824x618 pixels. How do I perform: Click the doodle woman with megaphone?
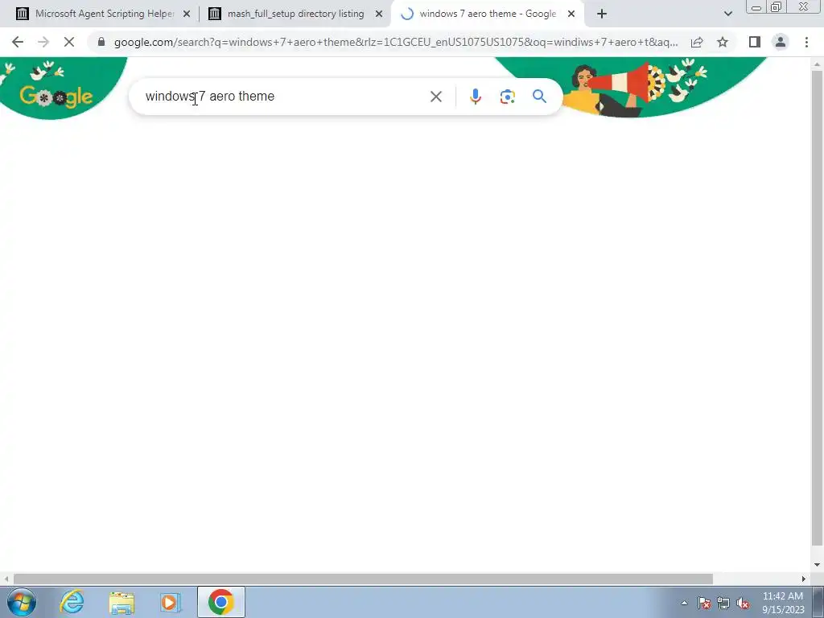tap(612, 89)
